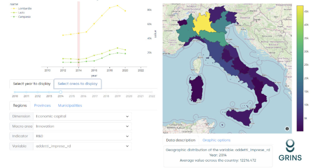Toggle Campania series in chart legend
324x168 pixels.
pyautogui.click(x=24, y=17)
